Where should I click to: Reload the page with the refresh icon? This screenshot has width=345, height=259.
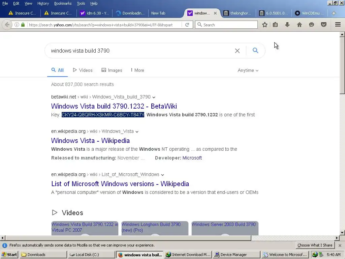pos(187,25)
